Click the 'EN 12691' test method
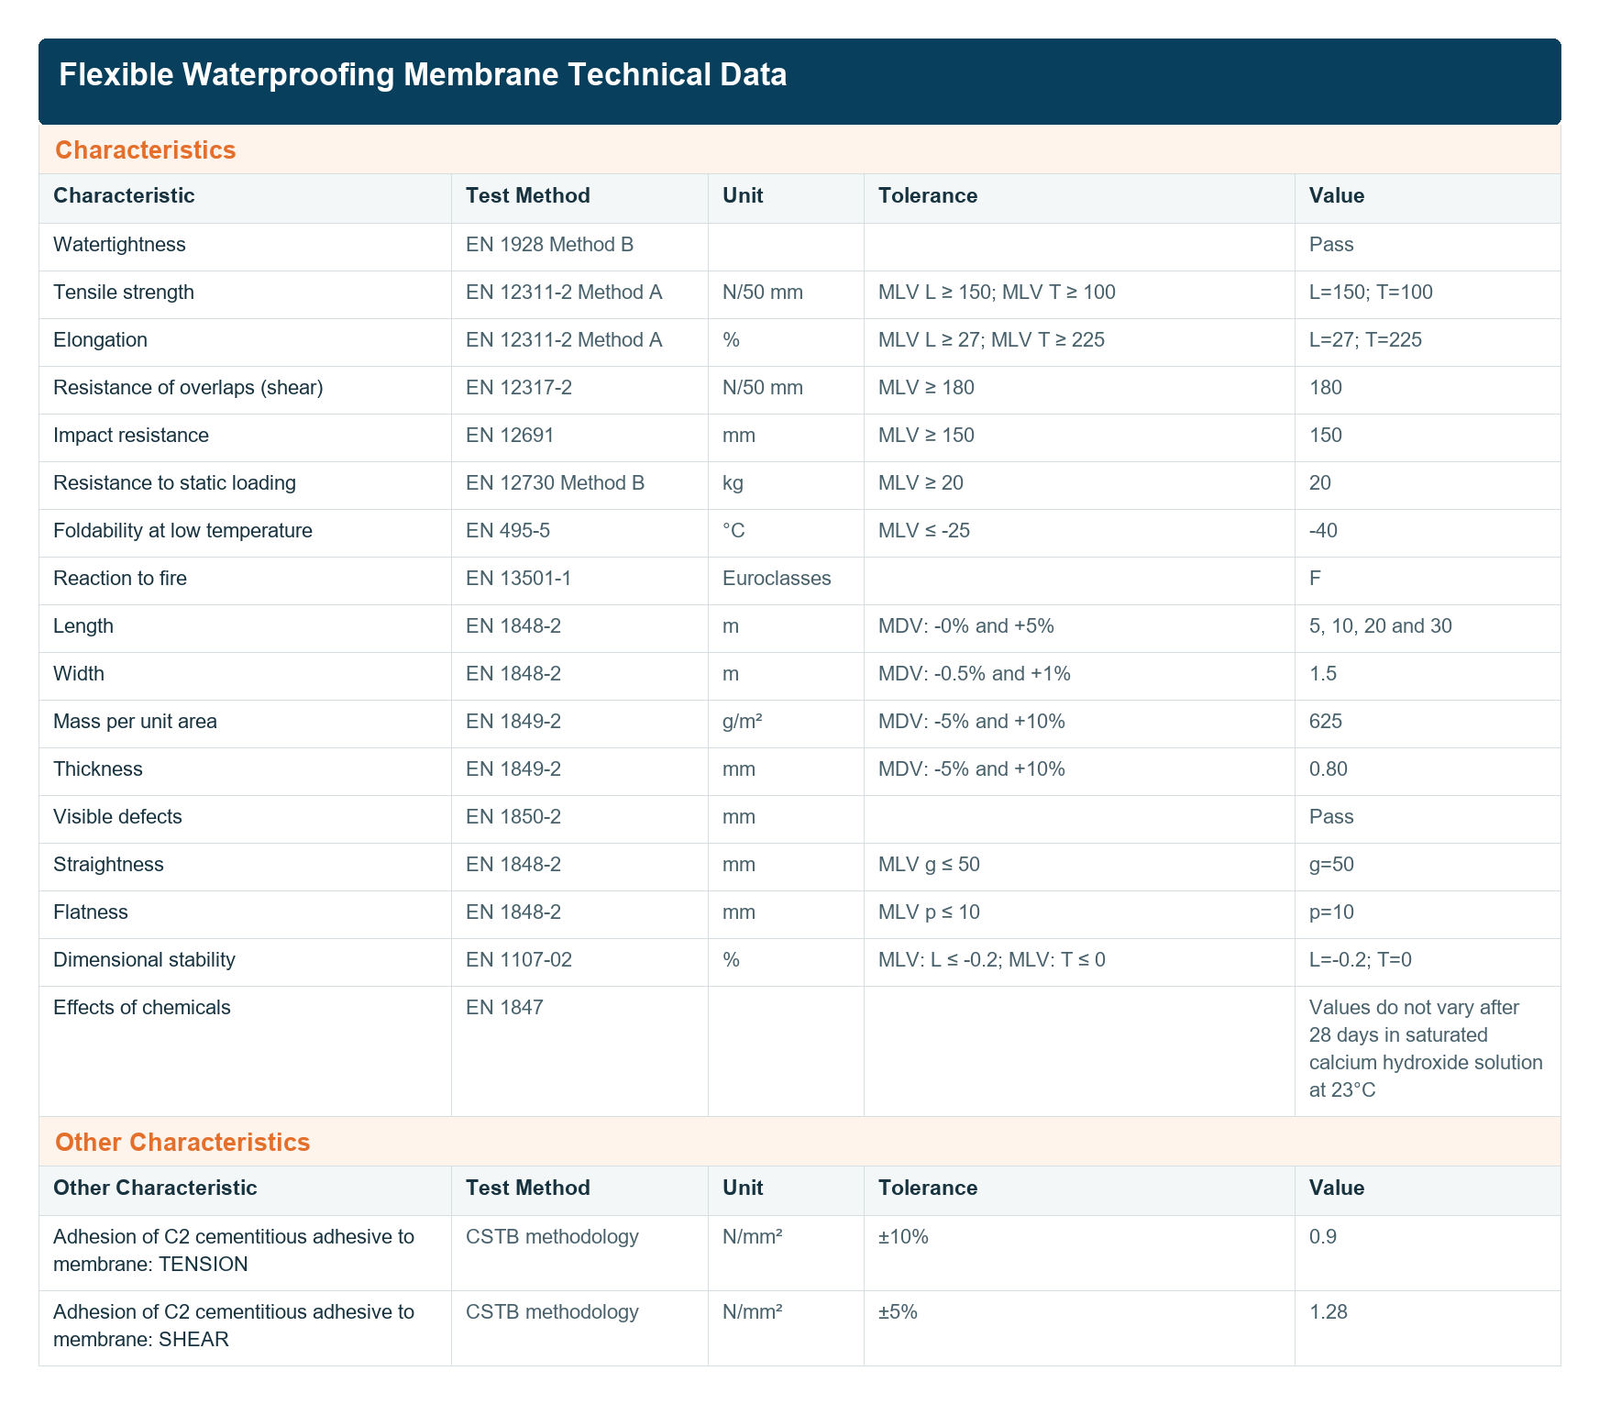This screenshot has width=1599, height=1404. pos(510,435)
